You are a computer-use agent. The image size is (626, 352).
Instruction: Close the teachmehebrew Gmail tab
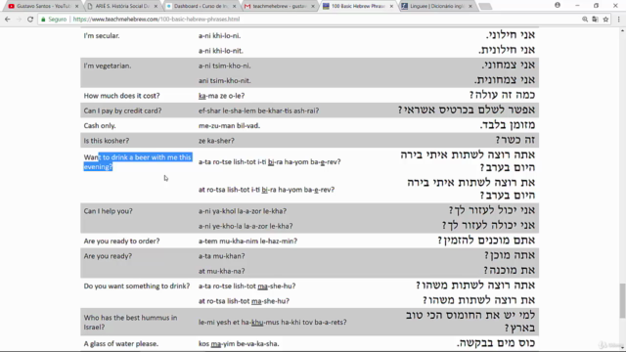[313, 7]
